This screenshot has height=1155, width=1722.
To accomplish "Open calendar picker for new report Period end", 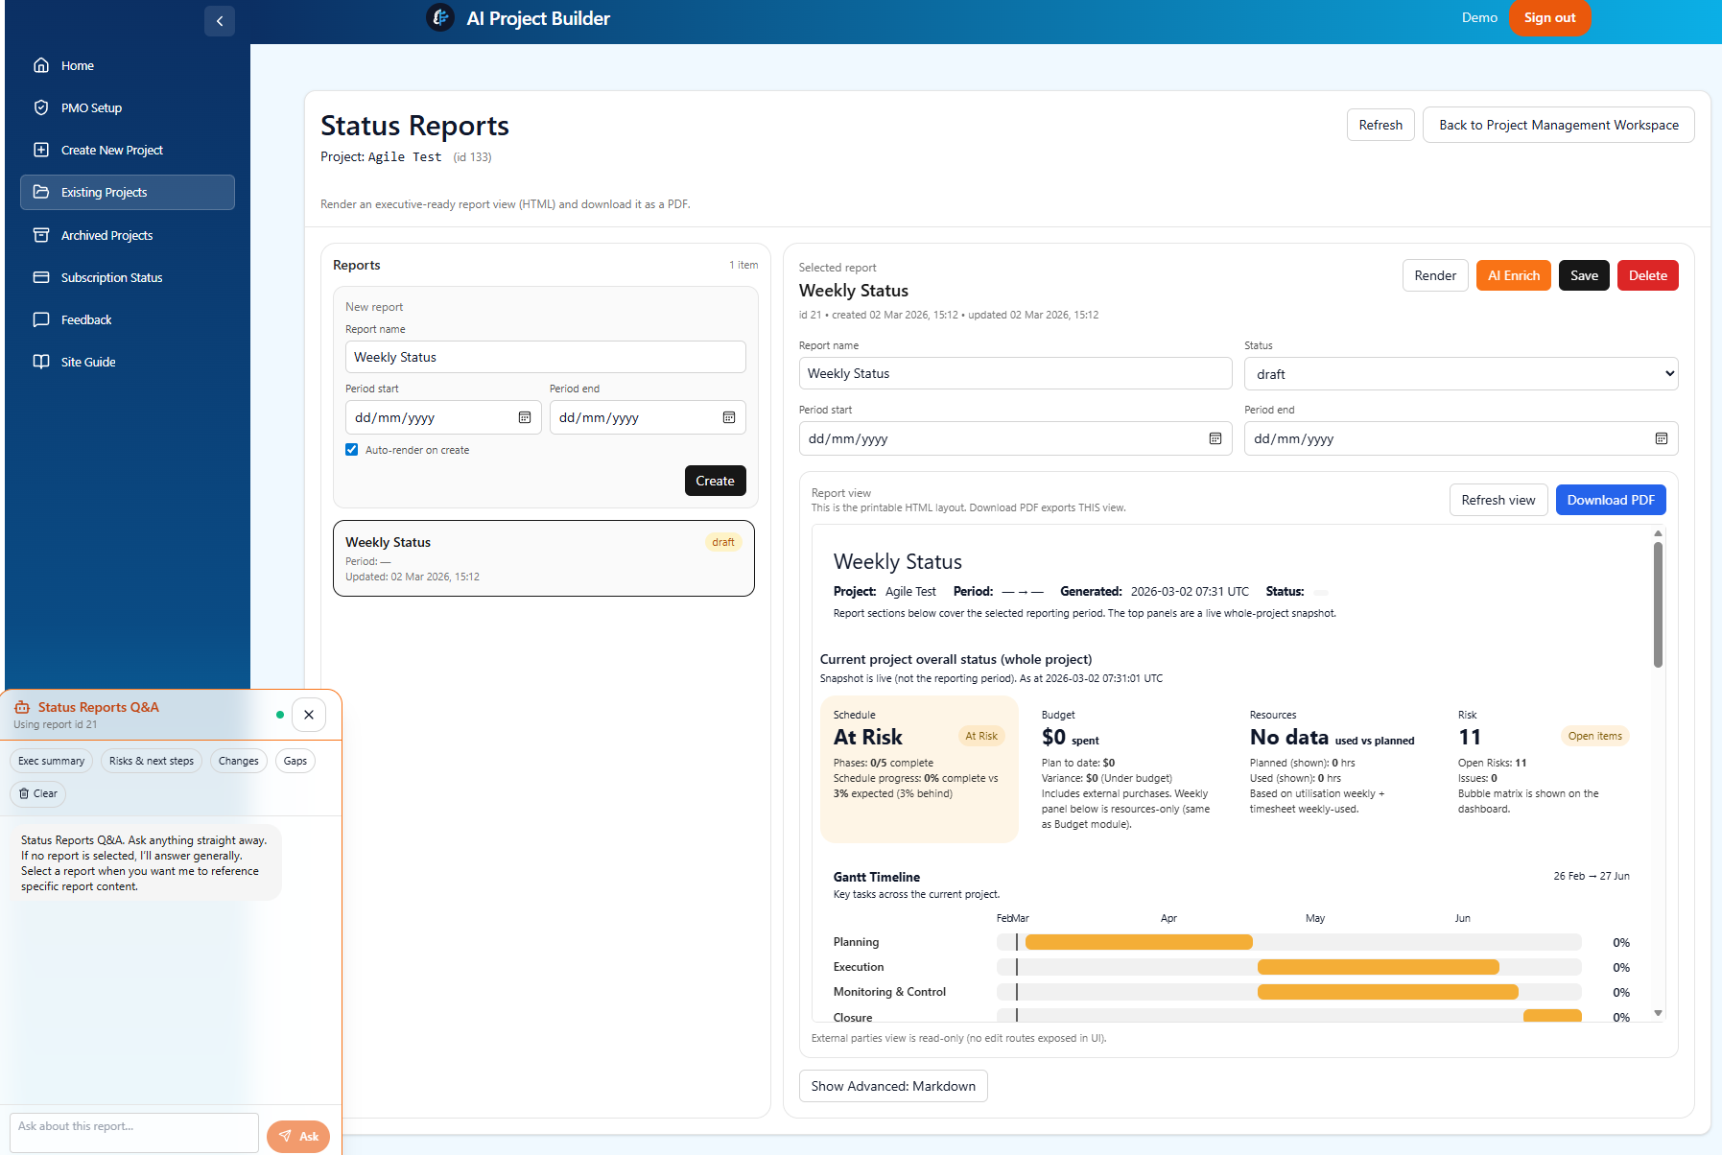I will click(729, 417).
